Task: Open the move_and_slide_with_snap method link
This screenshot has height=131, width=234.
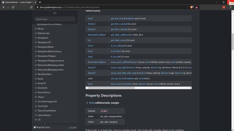Action: tap(124, 73)
